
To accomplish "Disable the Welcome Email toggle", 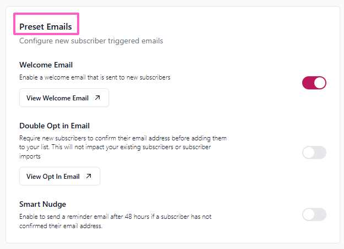I will (314, 83).
